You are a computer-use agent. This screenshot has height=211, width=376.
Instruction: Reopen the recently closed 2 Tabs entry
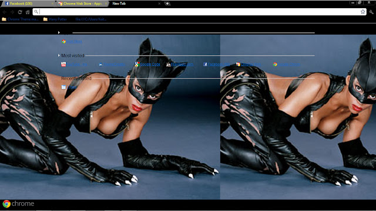click(x=69, y=87)
